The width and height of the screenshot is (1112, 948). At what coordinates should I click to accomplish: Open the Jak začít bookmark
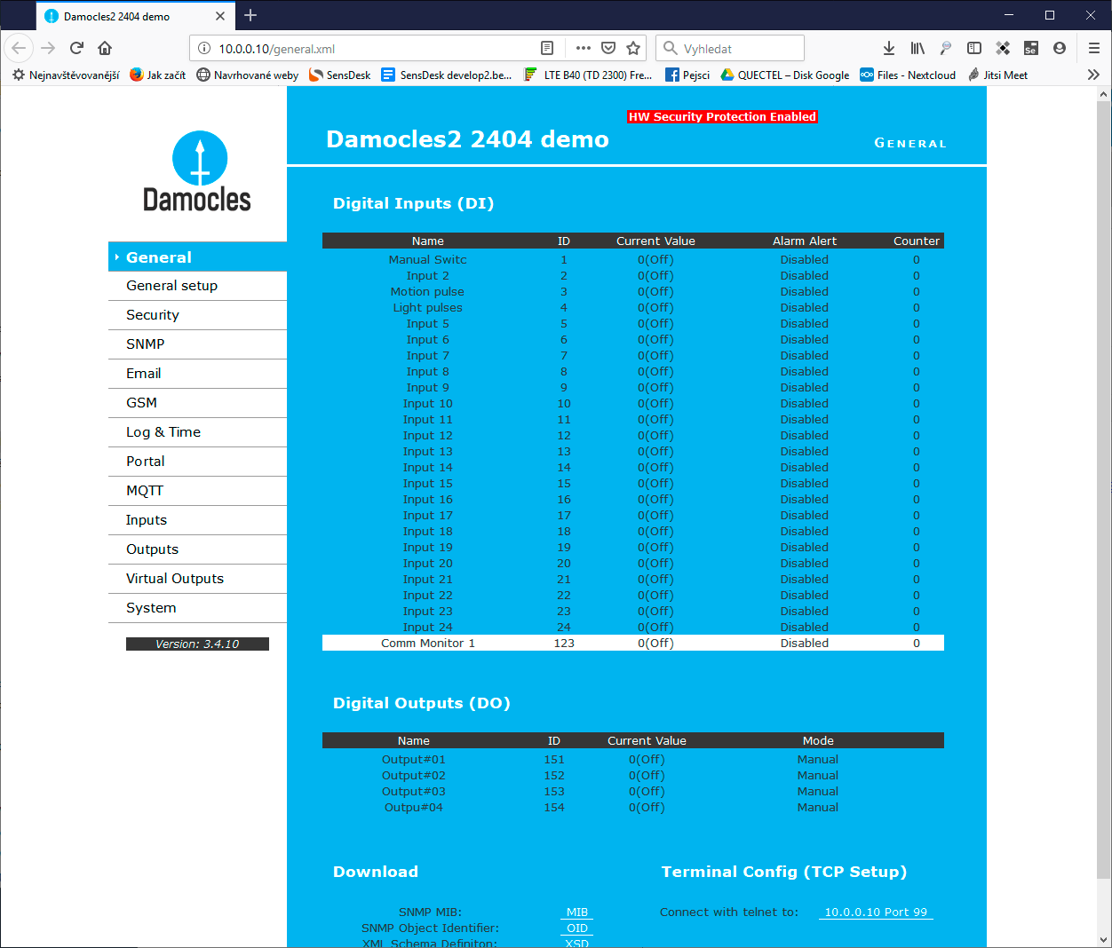pyautogui.click(x=157, y=75)
